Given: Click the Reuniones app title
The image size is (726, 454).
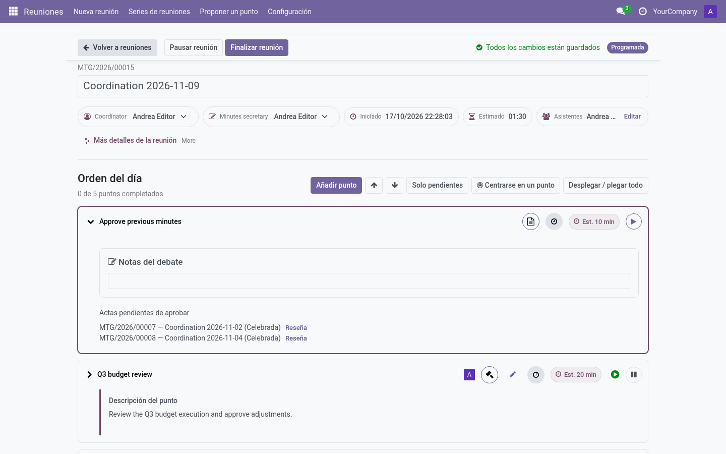Looking at the screenshot, I should click(x=43, y=12).
